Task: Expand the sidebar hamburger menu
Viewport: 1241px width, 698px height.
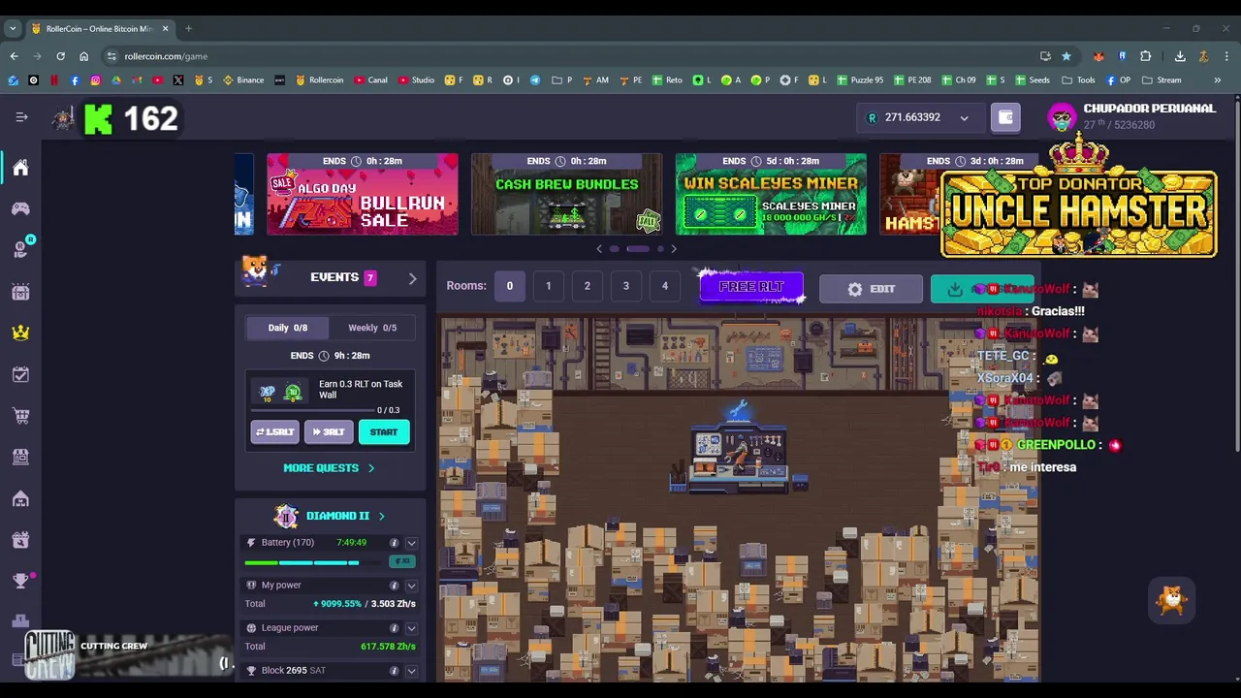Action: [21, 117]
